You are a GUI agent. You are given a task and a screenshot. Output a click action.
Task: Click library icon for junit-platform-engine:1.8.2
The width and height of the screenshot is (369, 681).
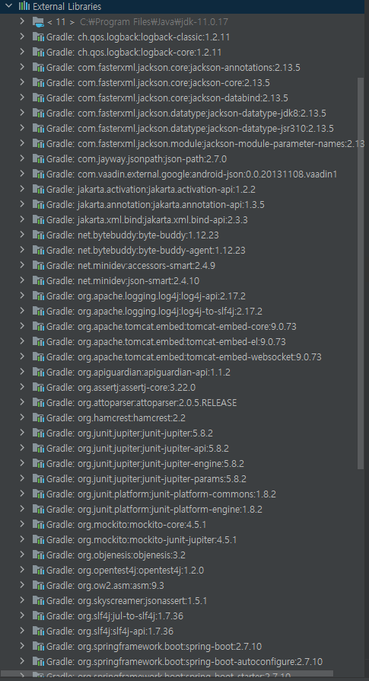point(39,509)
